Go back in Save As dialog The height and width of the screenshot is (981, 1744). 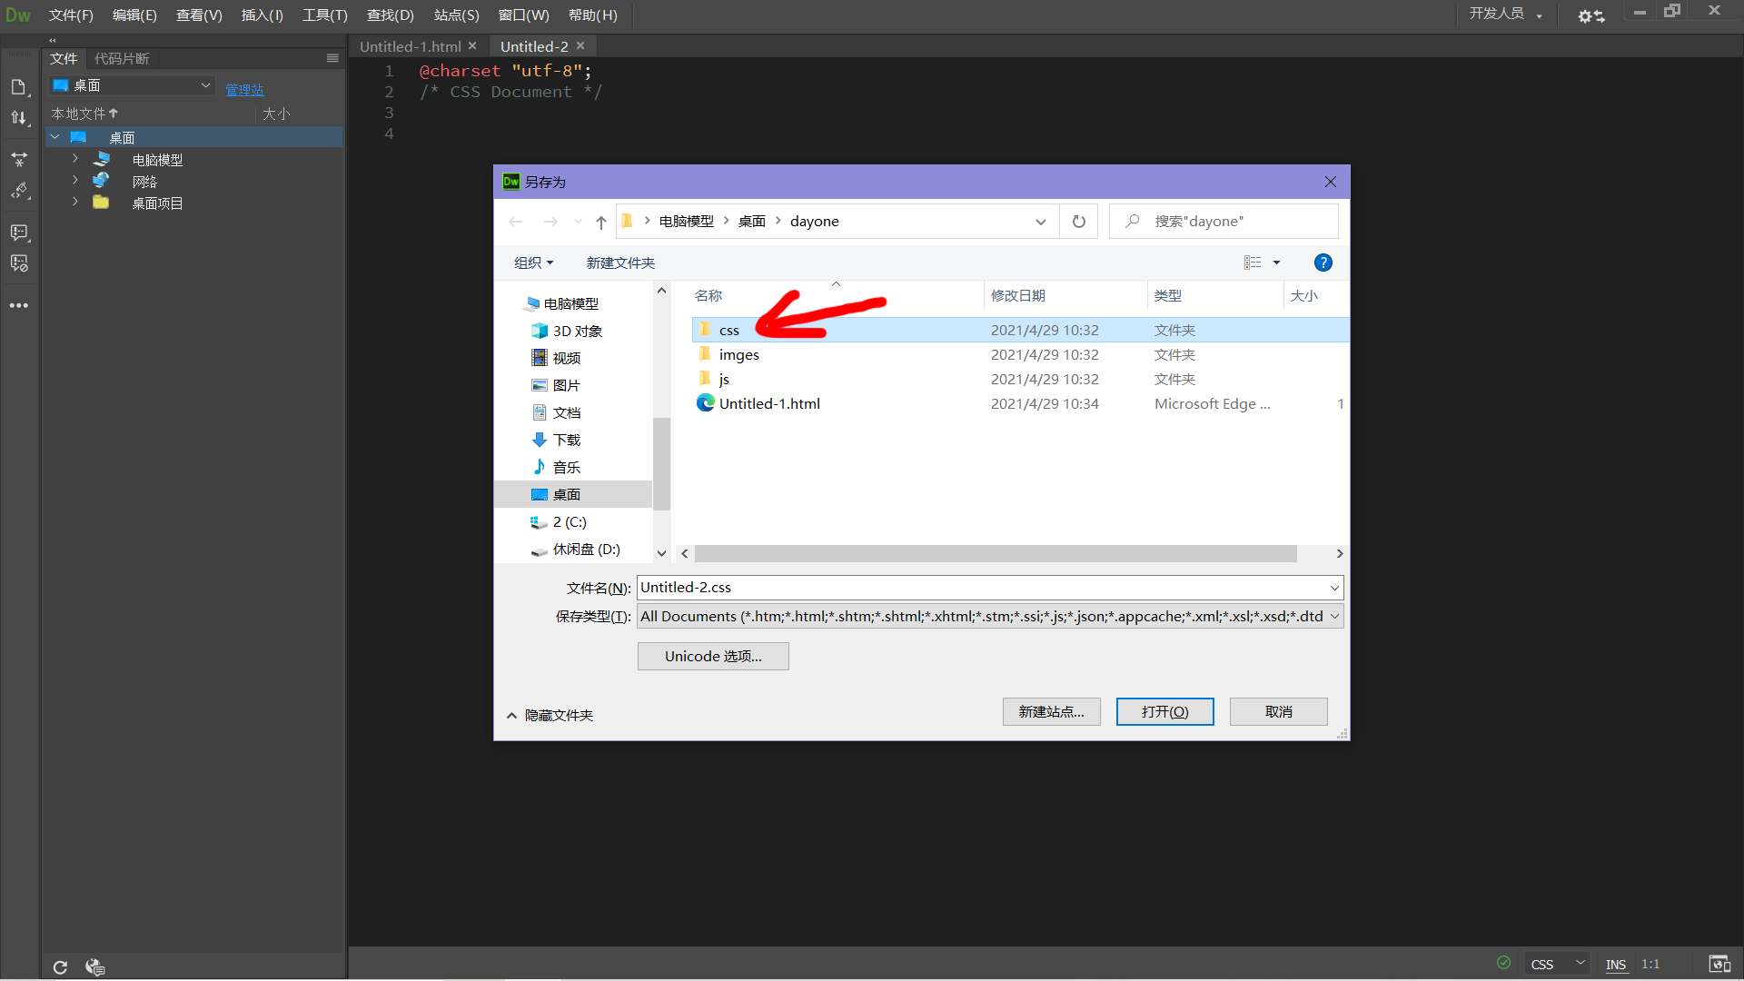(516, 222)
